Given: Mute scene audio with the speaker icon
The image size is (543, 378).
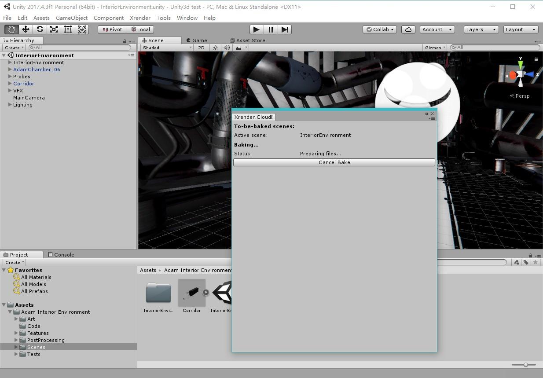Looking at the screenshot, I should (226, 48).
